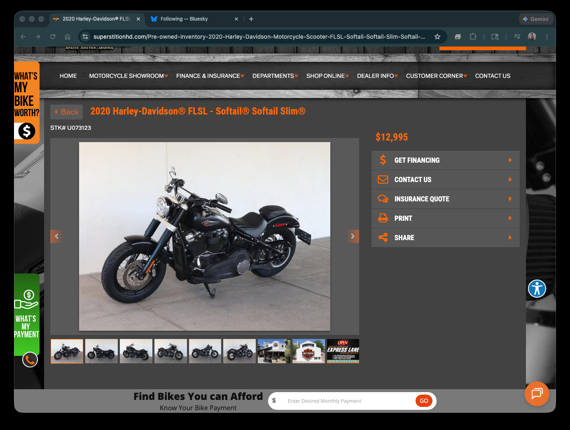Show next photo with right arrow
Image resolution: width=570 pixels, height=430 pixels.
tap(353, 236)
